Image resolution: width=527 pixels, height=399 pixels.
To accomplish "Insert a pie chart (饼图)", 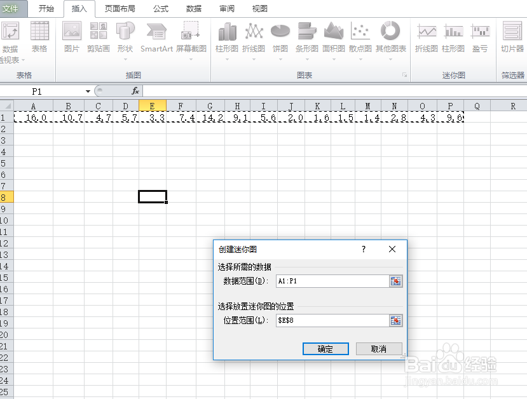I will (x=279, y=38).
